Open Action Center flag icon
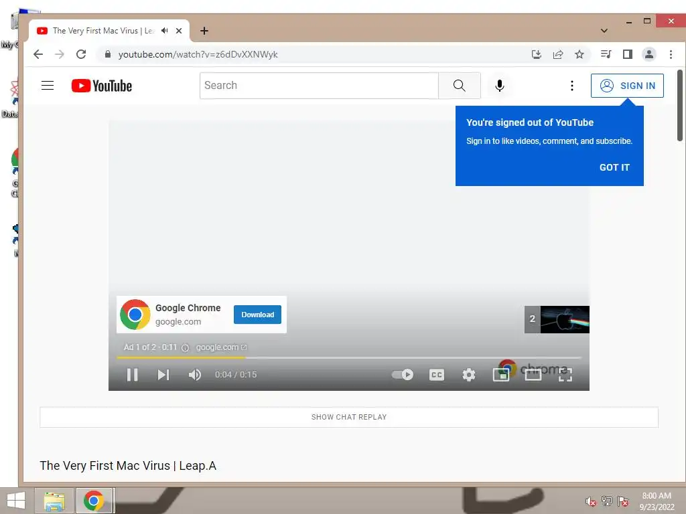 point(623,501)
